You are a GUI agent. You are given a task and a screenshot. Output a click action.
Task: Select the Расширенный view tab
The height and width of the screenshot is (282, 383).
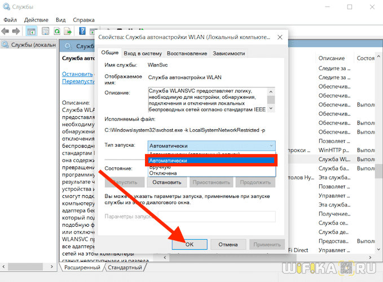coord(82,267)
